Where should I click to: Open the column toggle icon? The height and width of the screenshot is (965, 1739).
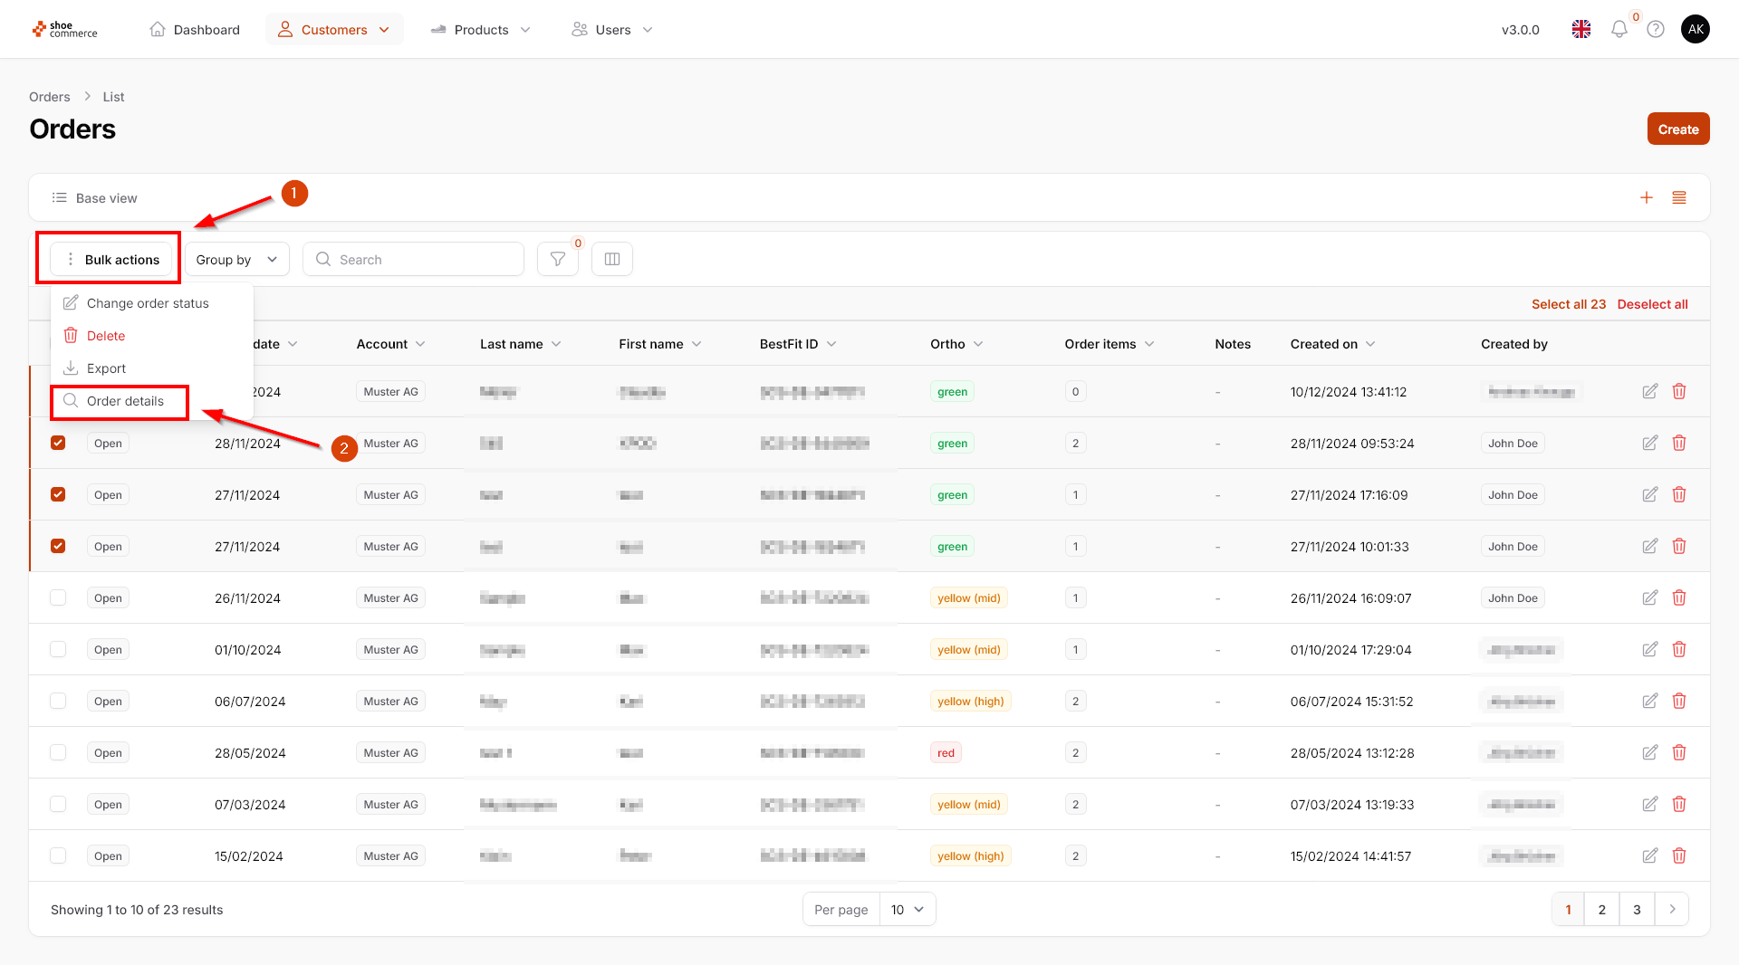click(612, 260)
